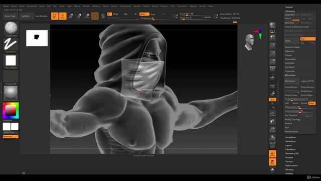Click the Home Page button
This screenshot has width=321, height=181.
click(x=10, y=16)
